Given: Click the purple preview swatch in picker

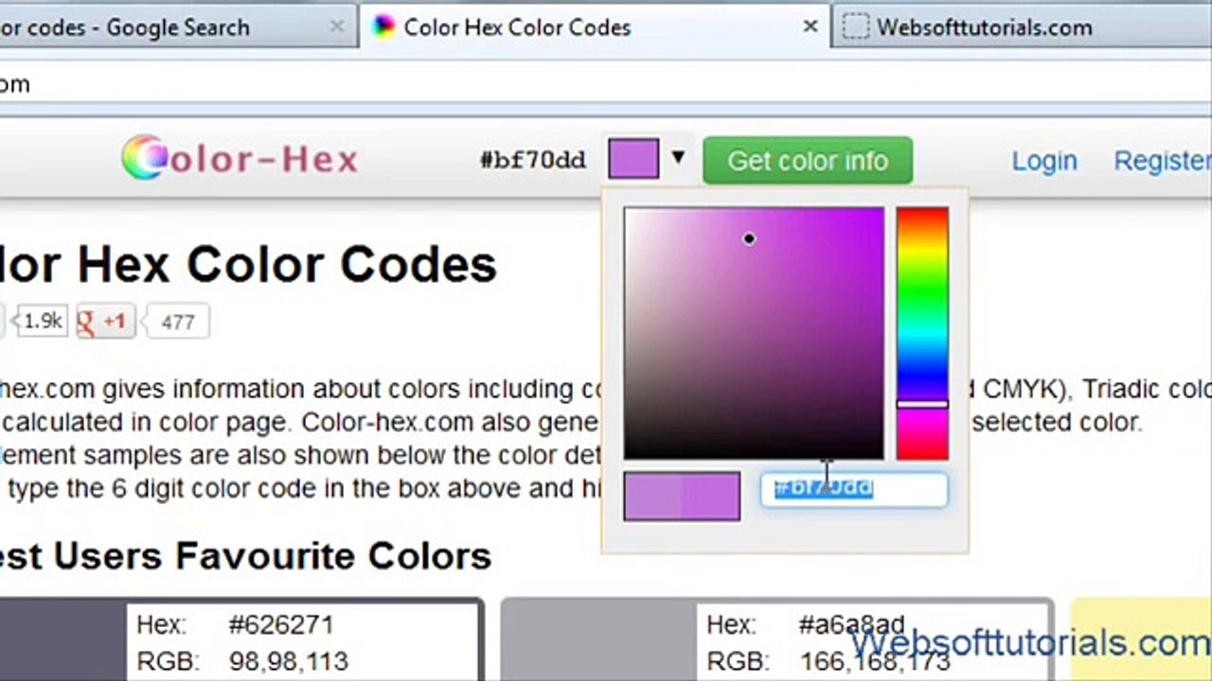Looking at the screenshot, I should (682, 497).
